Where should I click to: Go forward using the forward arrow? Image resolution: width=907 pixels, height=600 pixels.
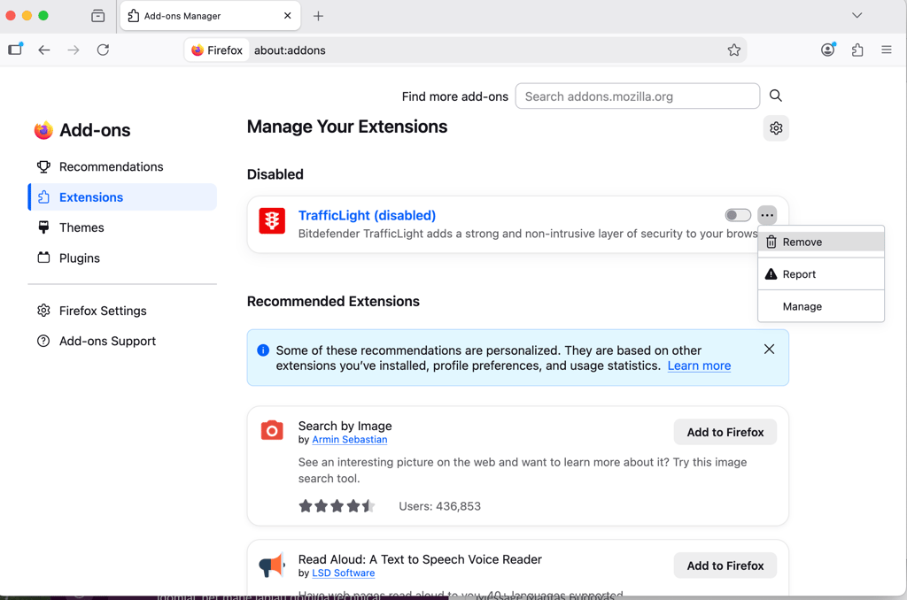tap(74, 50)
